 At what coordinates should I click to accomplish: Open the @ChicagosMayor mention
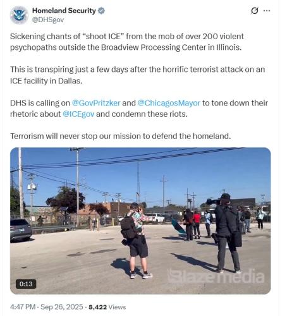coord(169,103)
